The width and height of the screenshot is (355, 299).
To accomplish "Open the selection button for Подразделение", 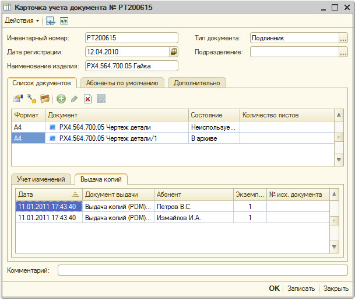I will point(343,52).
